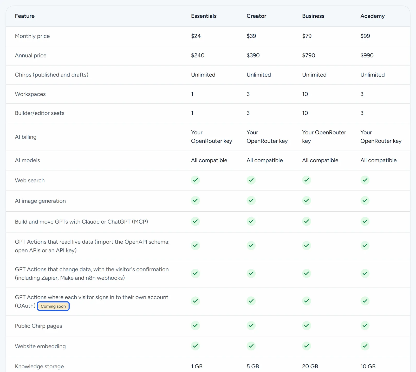Viewport: 416px width, 372px height.
Task: Click the $990 annual price
Action: pyautogui.click(x=367, y=55)
